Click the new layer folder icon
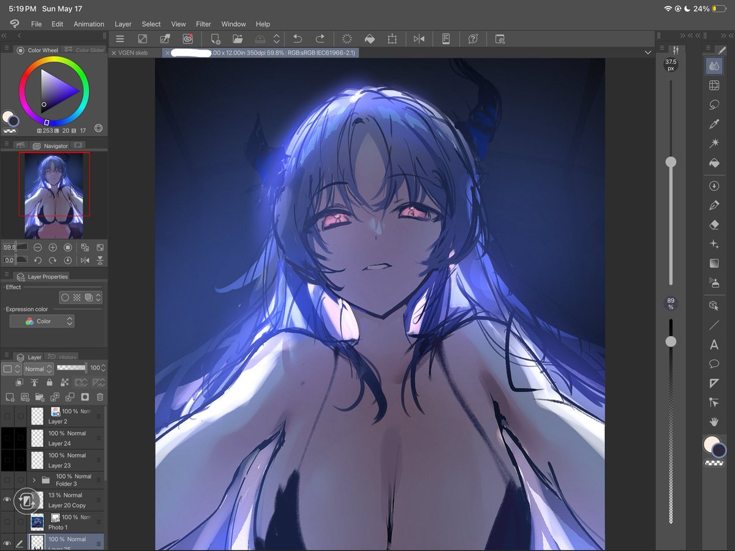The image size is (735, 551). 39,397
